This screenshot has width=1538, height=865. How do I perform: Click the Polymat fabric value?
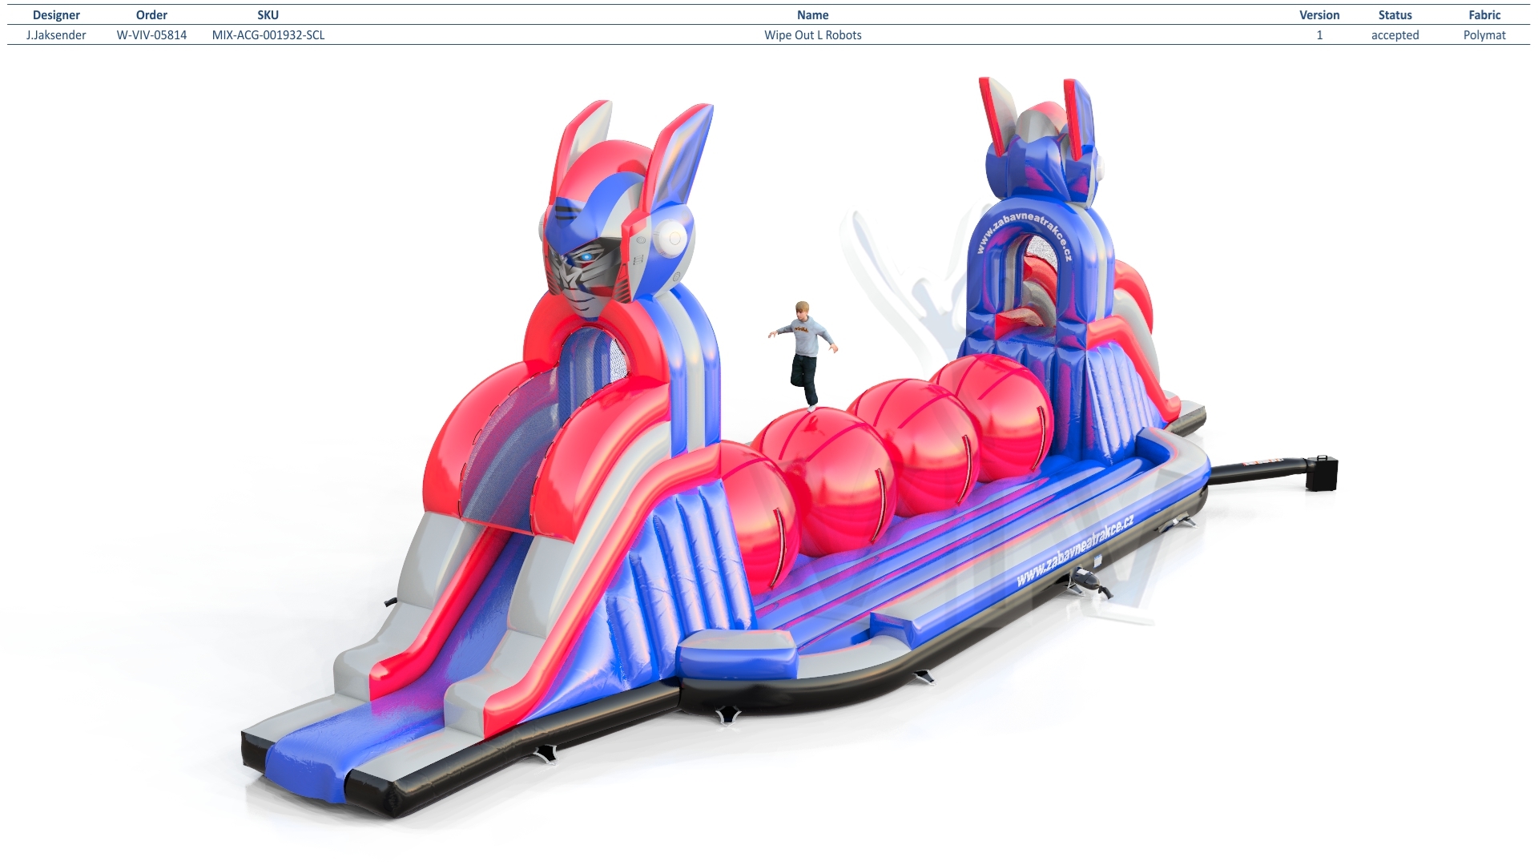point(1484,35)
